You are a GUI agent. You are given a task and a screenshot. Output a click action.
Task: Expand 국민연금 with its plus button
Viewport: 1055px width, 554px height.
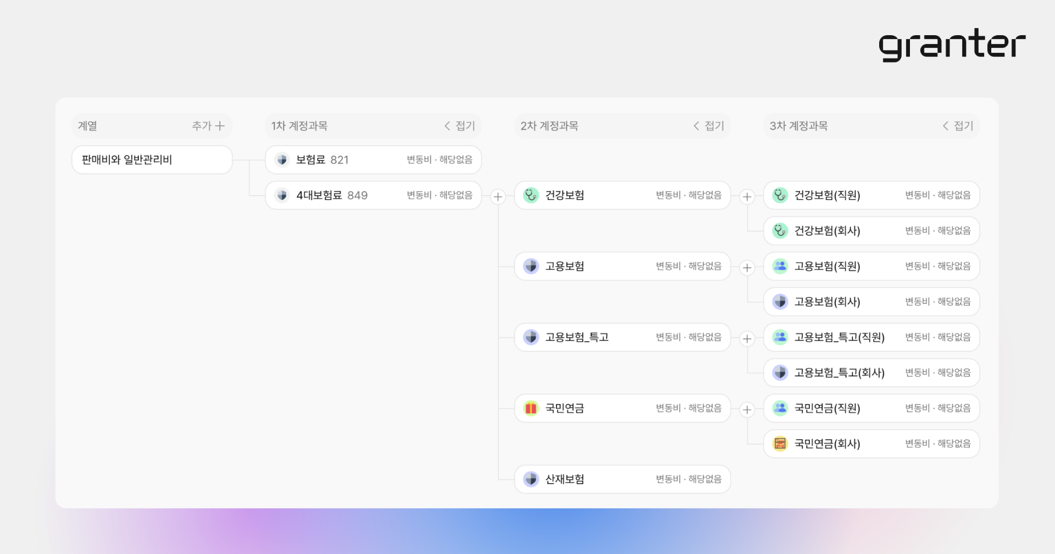click(x=747, y=409)
